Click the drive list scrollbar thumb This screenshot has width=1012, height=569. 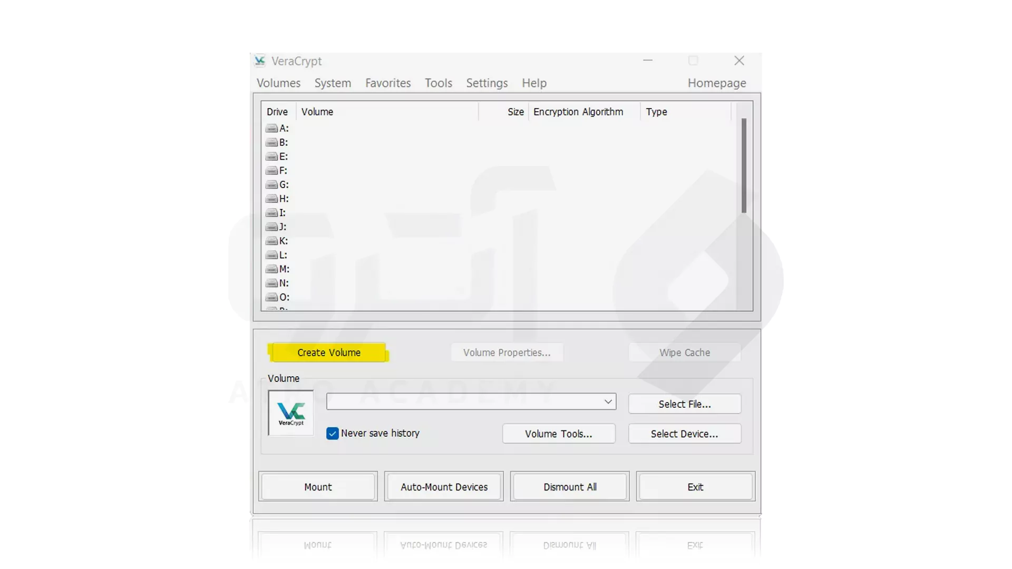(744, 165)
